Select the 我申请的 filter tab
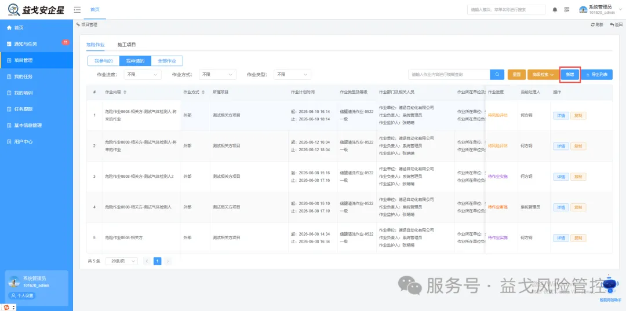626x311 pixels. tap(135, 61)
